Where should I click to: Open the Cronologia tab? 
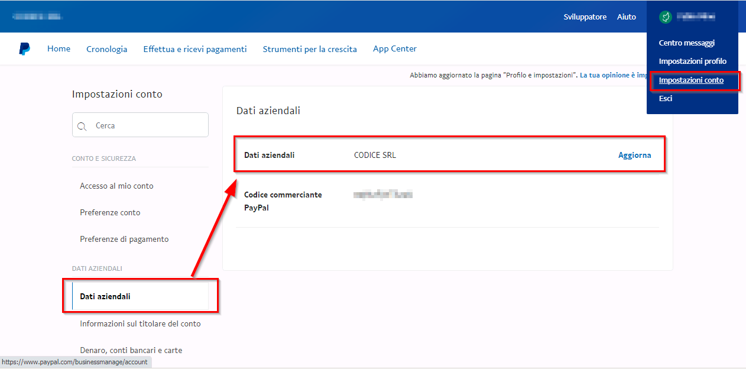tap(107, 49)
